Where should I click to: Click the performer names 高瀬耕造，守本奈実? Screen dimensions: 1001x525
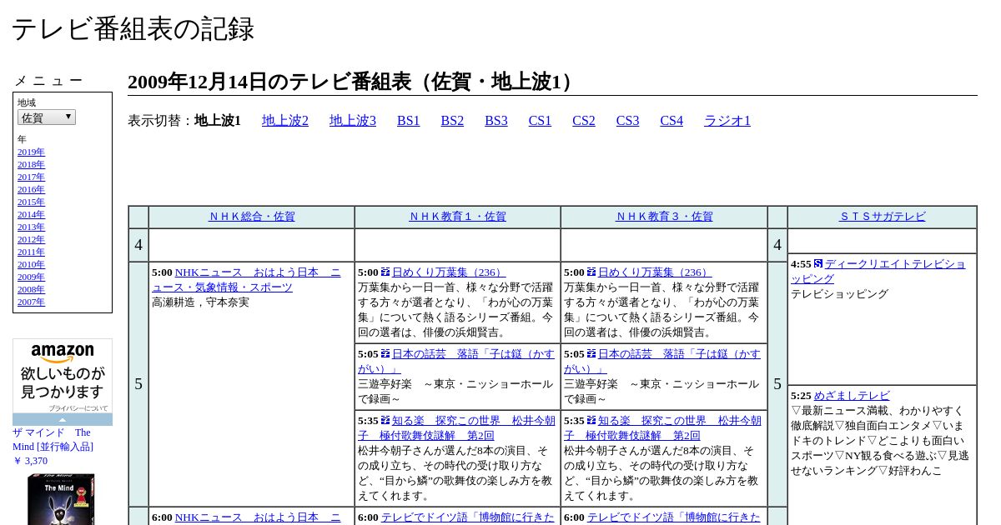pyautogui.click(x=200, y=302)
